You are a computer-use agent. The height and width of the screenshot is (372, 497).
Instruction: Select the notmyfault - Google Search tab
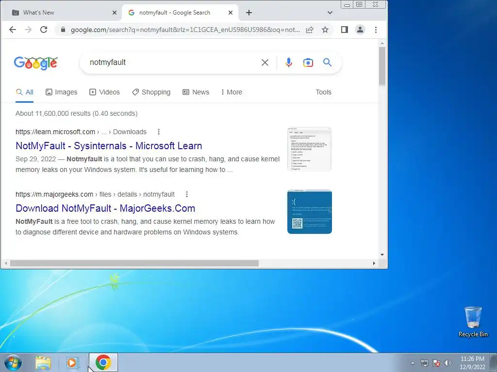[180, 13]
